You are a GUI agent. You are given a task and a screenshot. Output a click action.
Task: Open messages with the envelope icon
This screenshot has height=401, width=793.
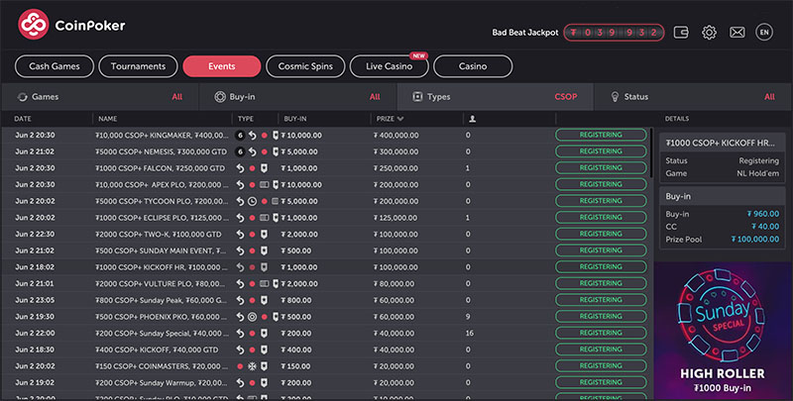[x=736, y=32]
